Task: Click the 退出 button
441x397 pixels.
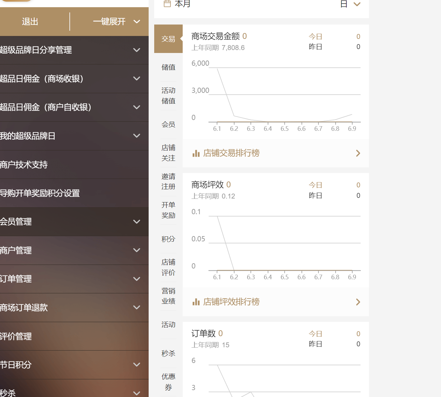Action: coord(30,22)
